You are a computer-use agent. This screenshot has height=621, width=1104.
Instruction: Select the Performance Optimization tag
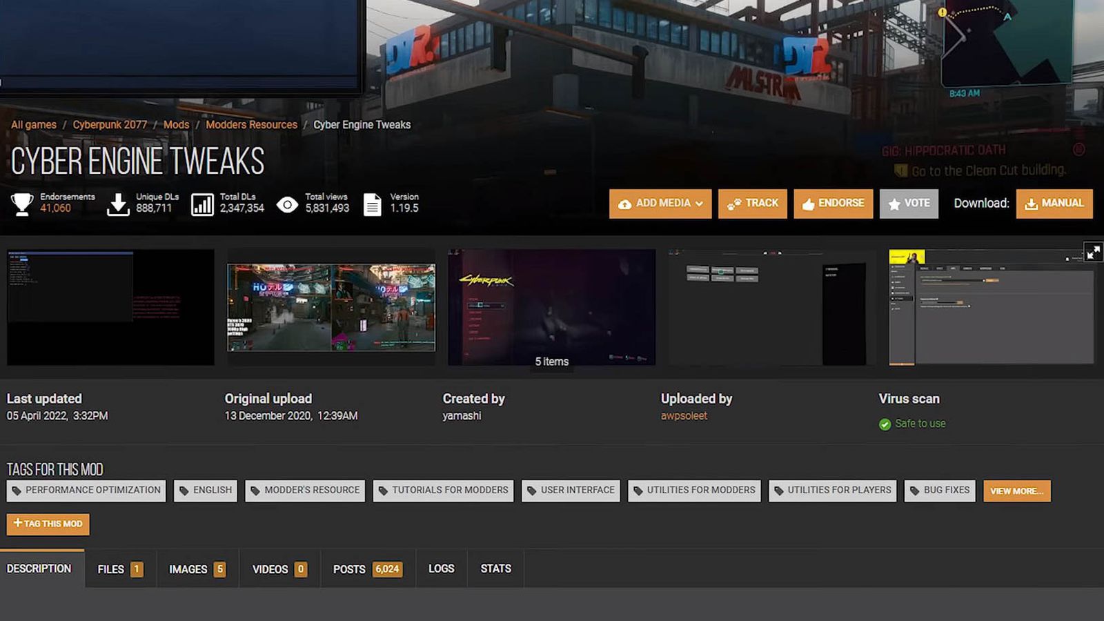coord(86,491)
